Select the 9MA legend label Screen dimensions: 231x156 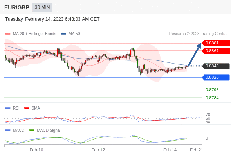coord(36,108)
